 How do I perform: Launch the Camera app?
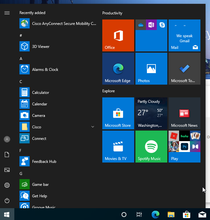[x=58, y=116]
